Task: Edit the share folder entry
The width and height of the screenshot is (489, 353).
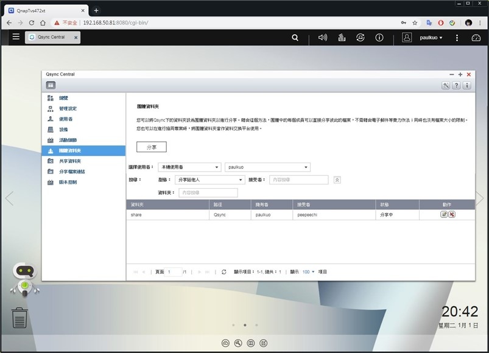Action: coord(444,214)
